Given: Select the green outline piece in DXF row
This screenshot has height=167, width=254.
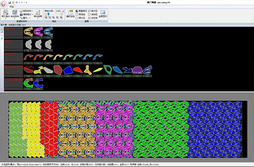Looking at the screenshot, I should point(108,70).
